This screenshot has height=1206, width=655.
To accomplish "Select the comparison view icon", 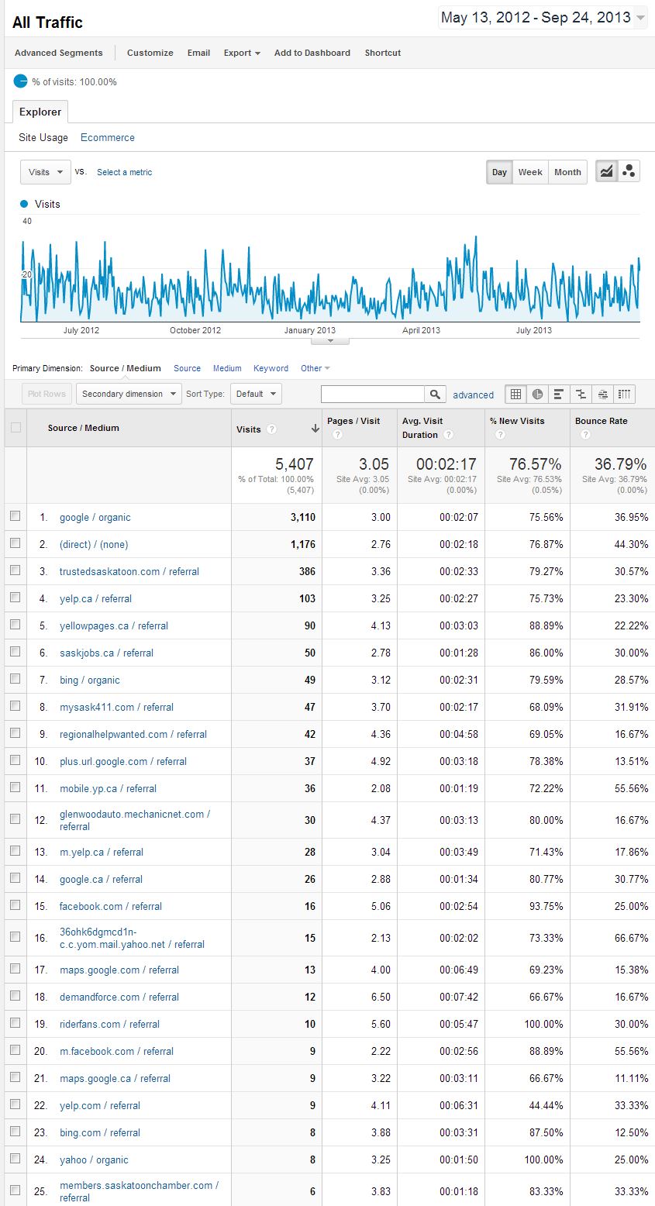I will (581, 395).
